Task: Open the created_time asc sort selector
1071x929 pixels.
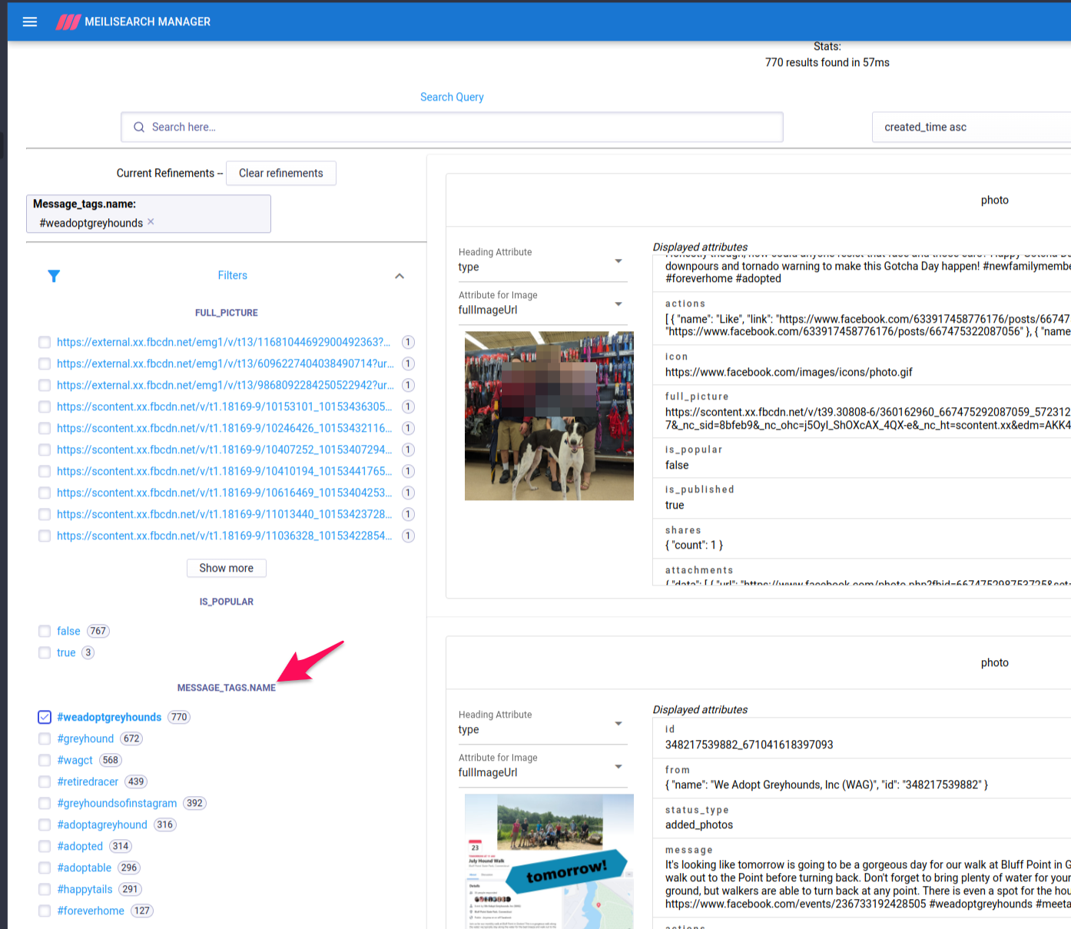Action: pyautogui.click(x=968, y=128)
